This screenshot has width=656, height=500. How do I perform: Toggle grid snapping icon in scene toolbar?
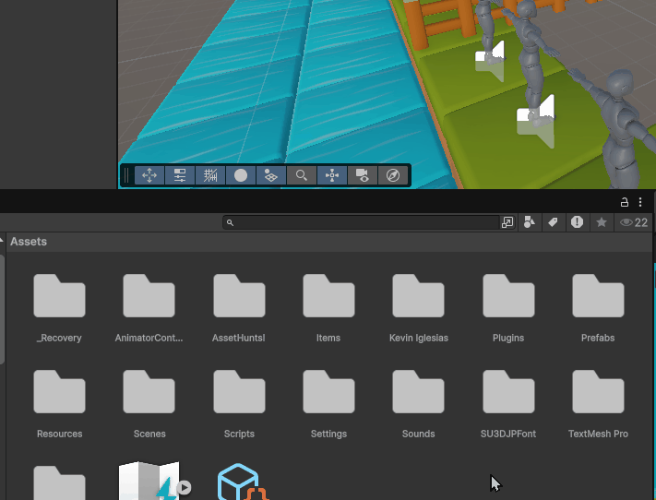pyautogui.click(x=210, y=175)
